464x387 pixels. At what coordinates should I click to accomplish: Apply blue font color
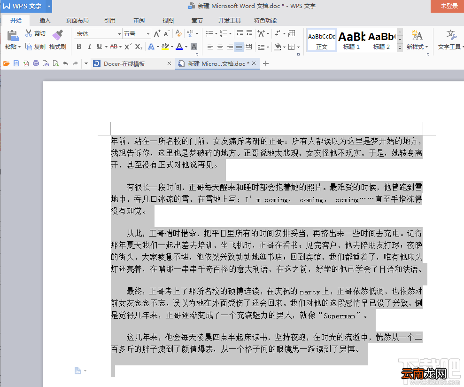tap(179, 47)
